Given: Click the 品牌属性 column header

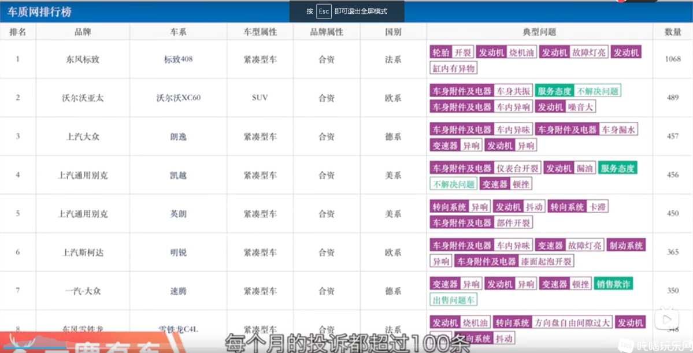Looking at the screenshot, I should [327, 32].
